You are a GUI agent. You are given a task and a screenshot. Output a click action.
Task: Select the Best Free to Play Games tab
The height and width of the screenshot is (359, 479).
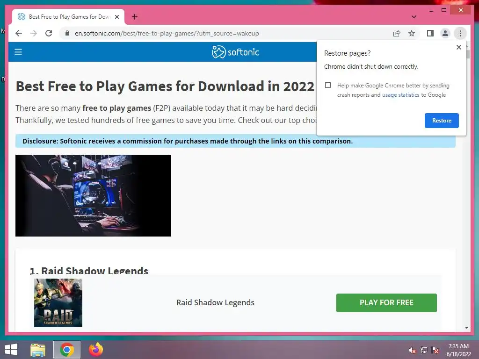point(68,17)
